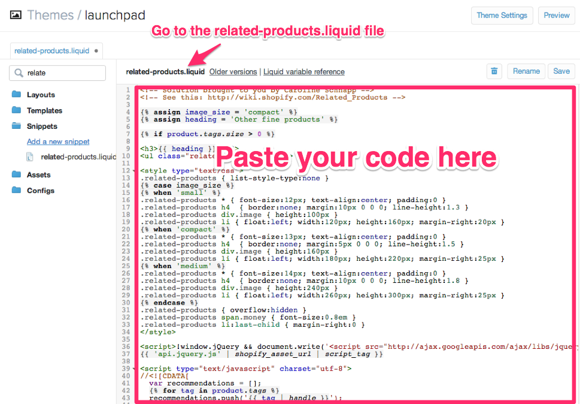Open Theme Settings
The width and height of the screenshot is (580, 404).
tap(502, 15)
